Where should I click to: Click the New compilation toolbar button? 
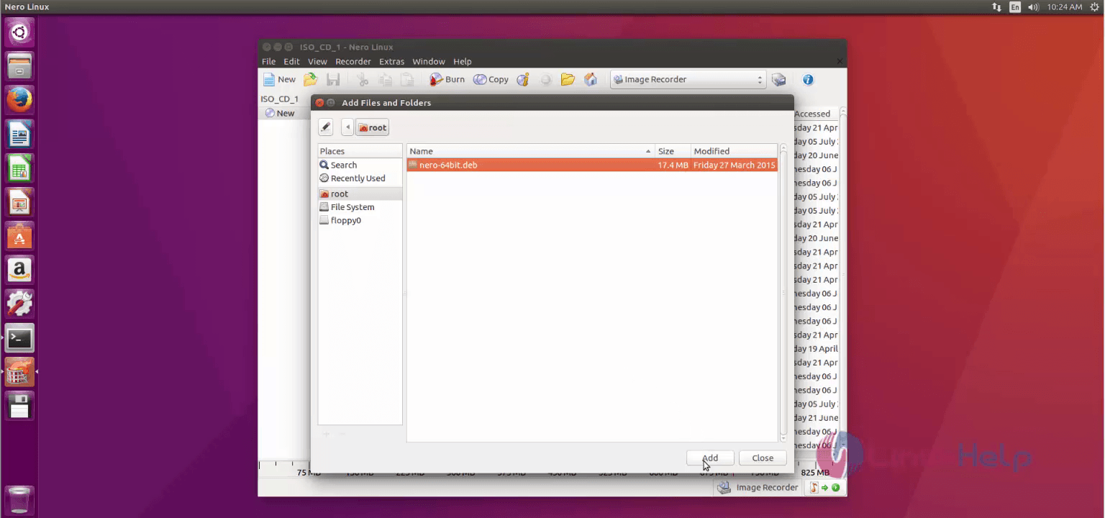pyautogui.click(x=279, y=80)
